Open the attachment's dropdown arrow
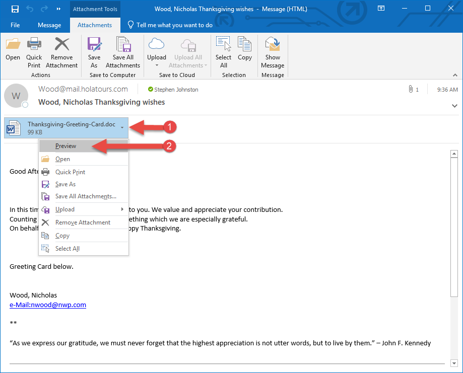Screen dimensions: 463x373 (122, 127)
